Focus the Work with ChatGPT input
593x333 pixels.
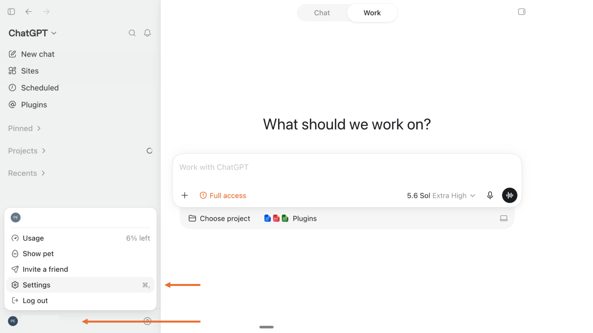point(347,167)
